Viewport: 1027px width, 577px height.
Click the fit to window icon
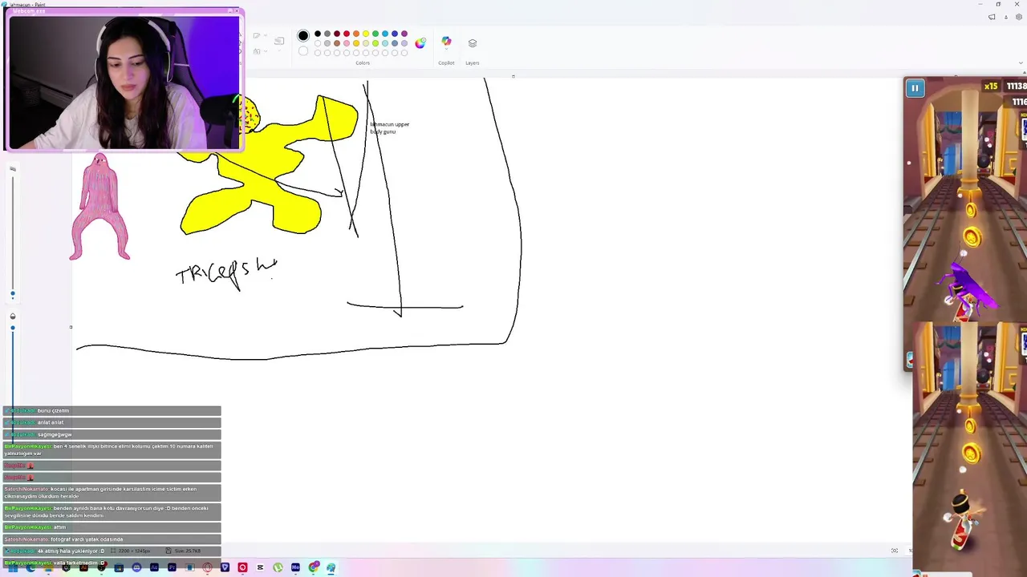click(x=895, y=551)
